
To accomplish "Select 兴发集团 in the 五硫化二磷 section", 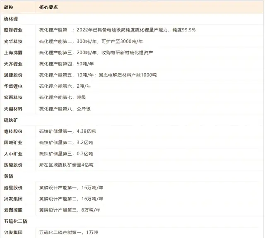I will point(13,233).
